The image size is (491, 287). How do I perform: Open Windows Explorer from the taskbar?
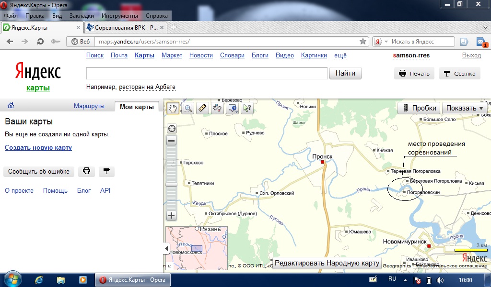[61, 280]
